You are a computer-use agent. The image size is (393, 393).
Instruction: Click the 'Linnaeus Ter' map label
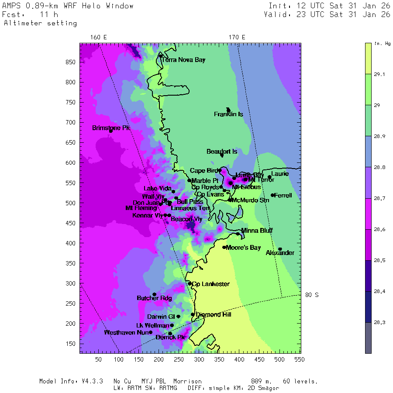[x=190, y=208]
